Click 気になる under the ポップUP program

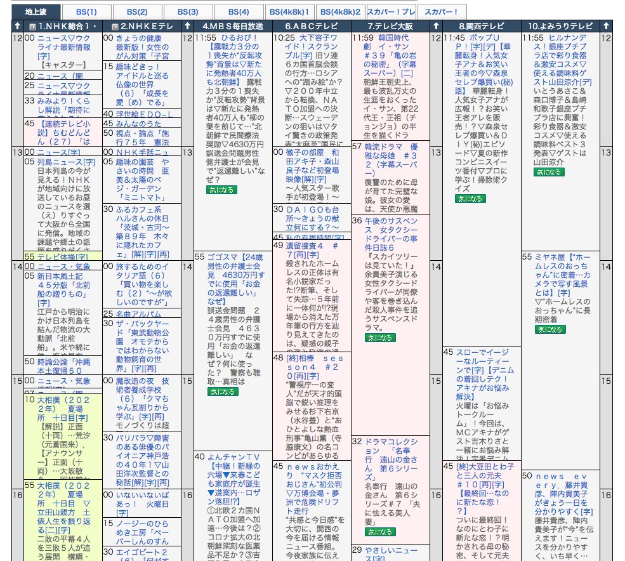click(x=470, y=199)
